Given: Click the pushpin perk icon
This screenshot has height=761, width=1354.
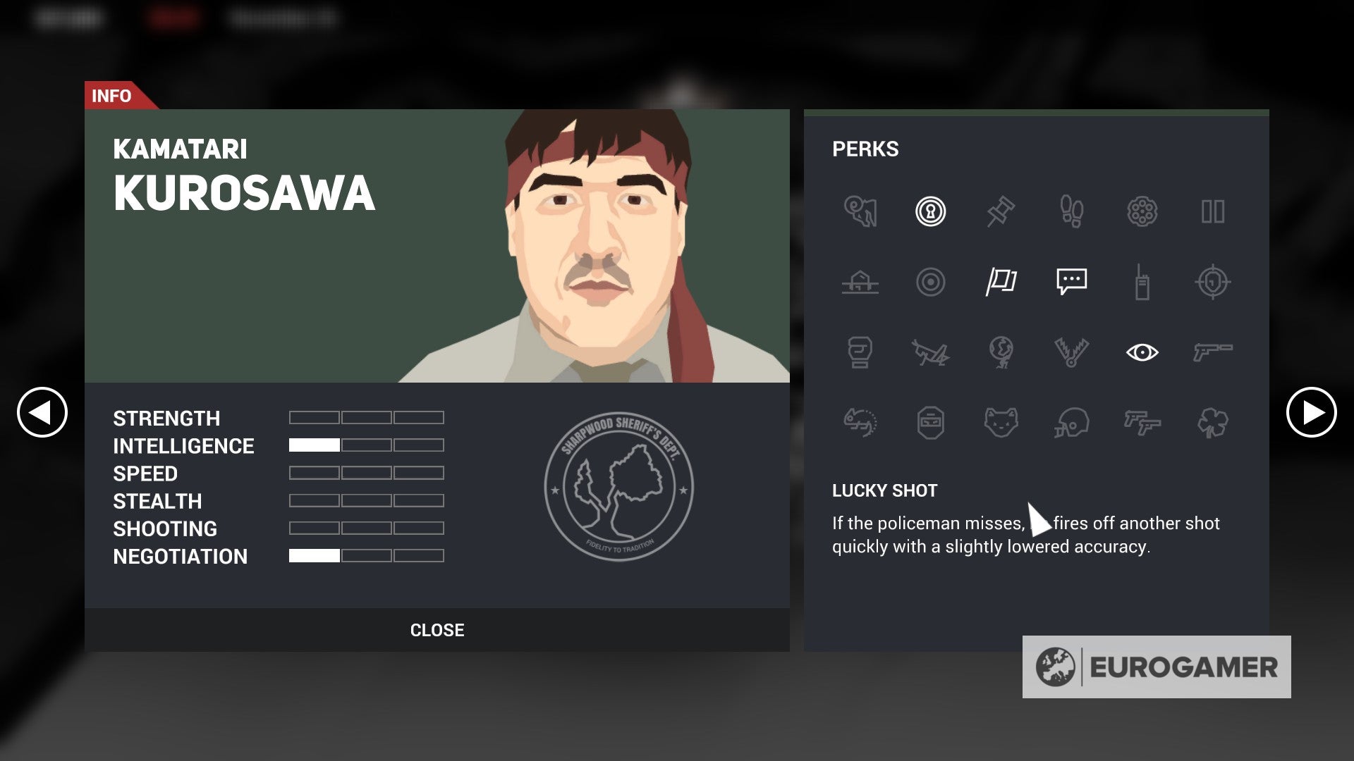Looking at the screenshot, I should click(1001, 211).
